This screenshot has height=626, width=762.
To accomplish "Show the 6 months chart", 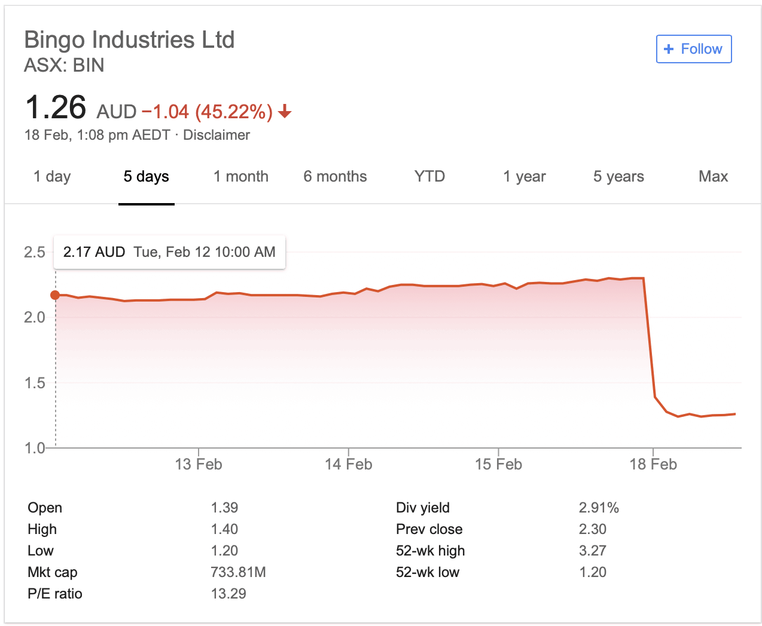I will (x=335, y=177).
